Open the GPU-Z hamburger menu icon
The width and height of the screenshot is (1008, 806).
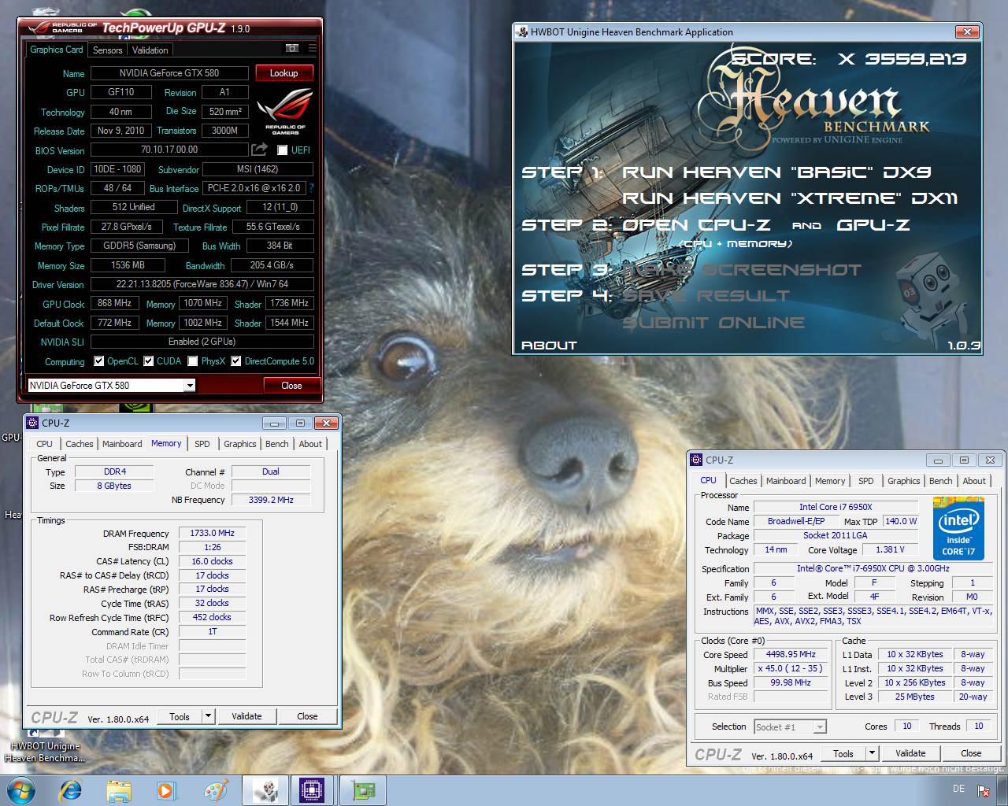313,49
